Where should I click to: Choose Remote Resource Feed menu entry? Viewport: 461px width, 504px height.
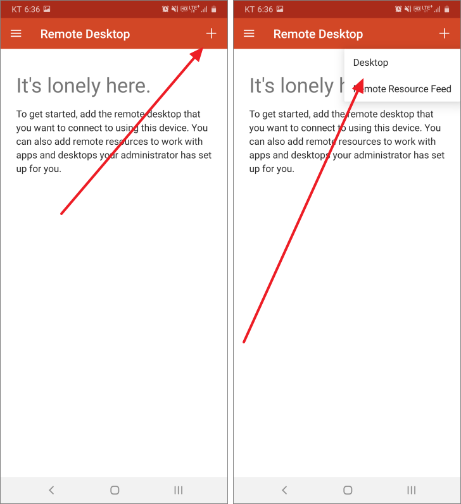402,89
